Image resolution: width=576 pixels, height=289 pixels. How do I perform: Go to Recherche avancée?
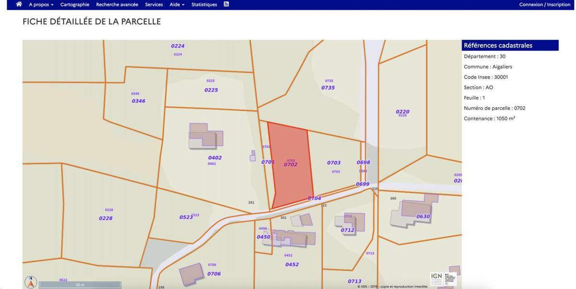tap(117, 4)
